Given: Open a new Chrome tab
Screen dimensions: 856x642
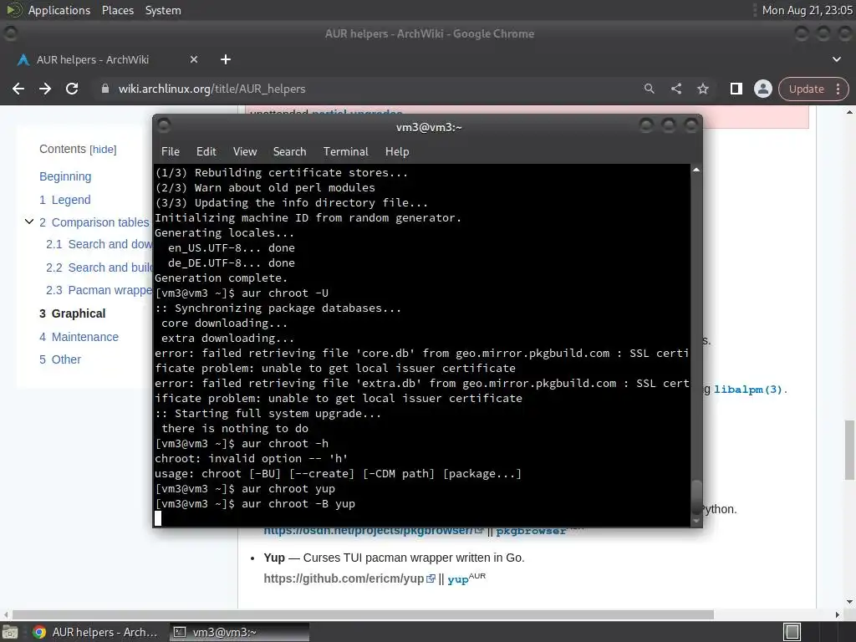Looking at the screenshot, I should click(226, 59).
